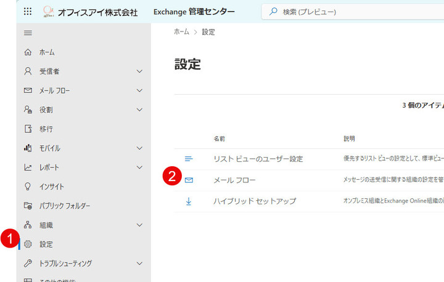Click the モバイル device icon
Viewport: 444px width, 282px height.
tap(28, 148)
